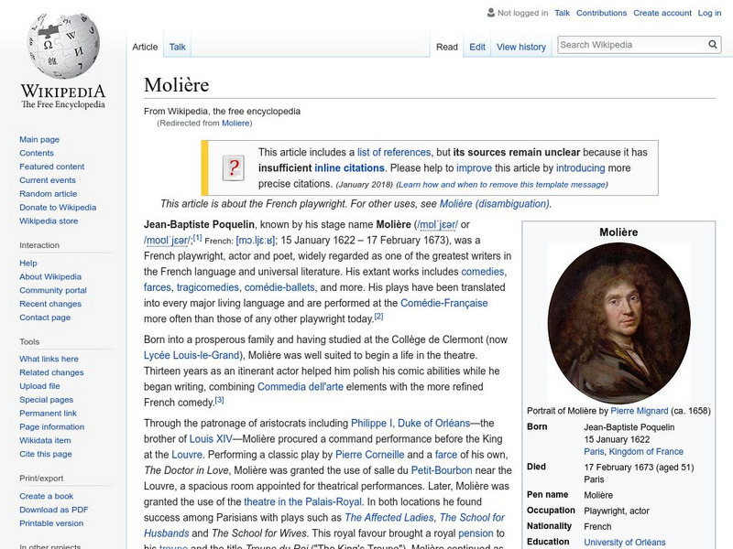Click Create a book
Screen dimensions: 733x549
[x=47, y=496]
